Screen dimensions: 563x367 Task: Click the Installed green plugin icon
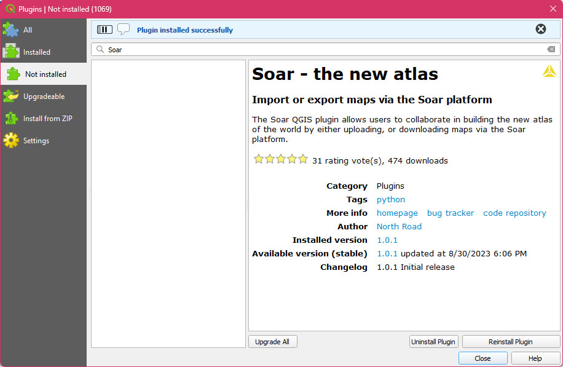click(x=11, y=52)
